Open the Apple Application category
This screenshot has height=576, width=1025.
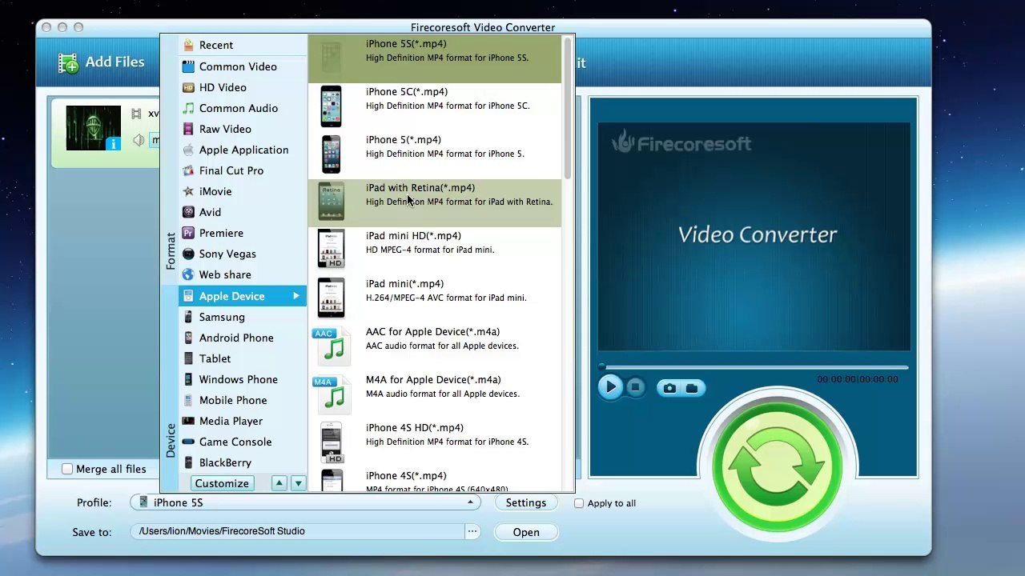coord(243,150)
